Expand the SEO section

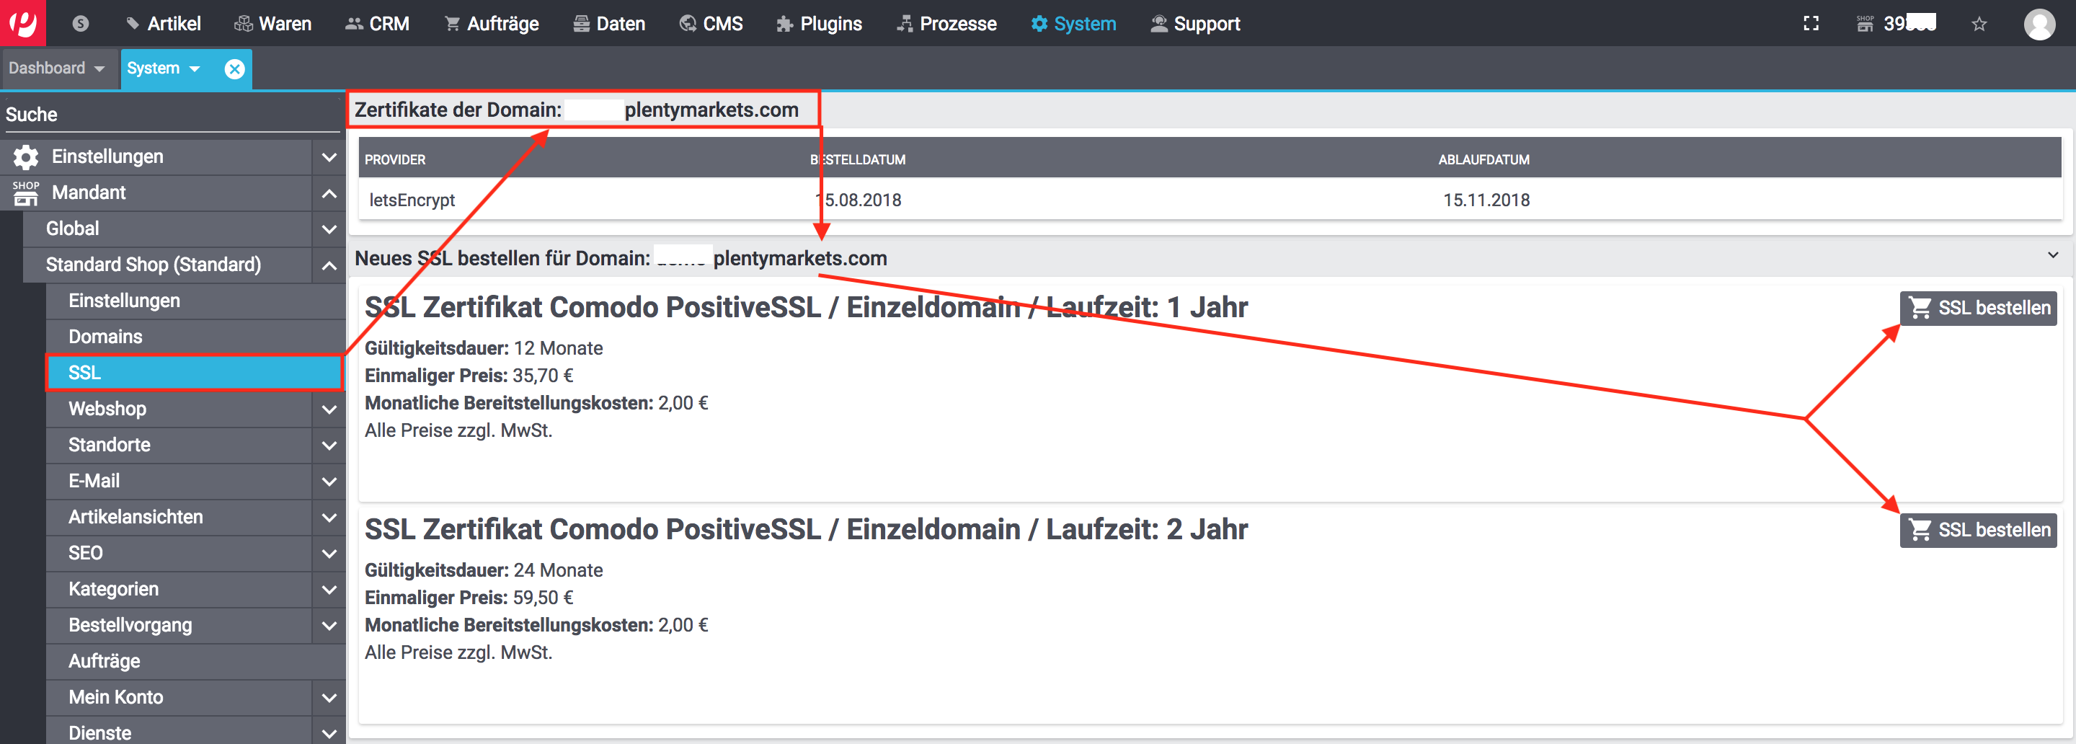(x=329, y=554)
